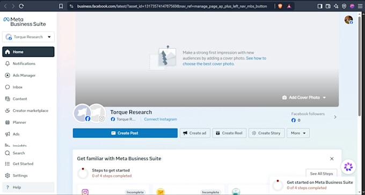This screenshot has width=365, height=195.
Task: Click the Inbox chat bubble icon
Action: [8, 87]
